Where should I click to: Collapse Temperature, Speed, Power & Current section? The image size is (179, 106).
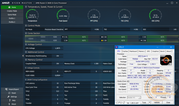(26, 7)
